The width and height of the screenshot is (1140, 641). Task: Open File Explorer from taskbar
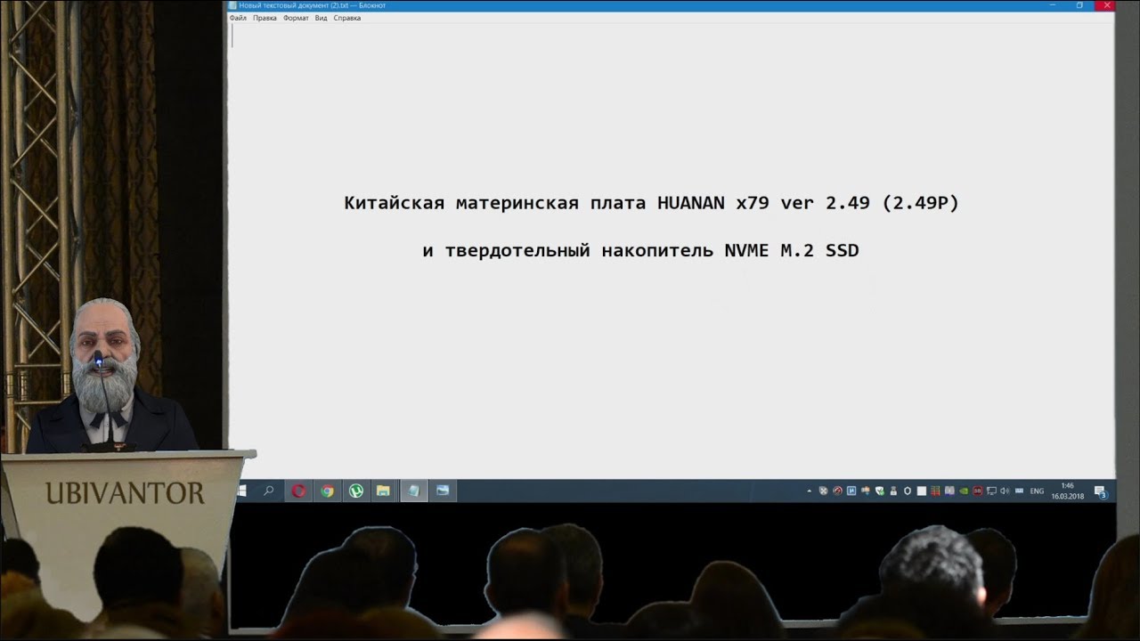(x=384, y=491)
